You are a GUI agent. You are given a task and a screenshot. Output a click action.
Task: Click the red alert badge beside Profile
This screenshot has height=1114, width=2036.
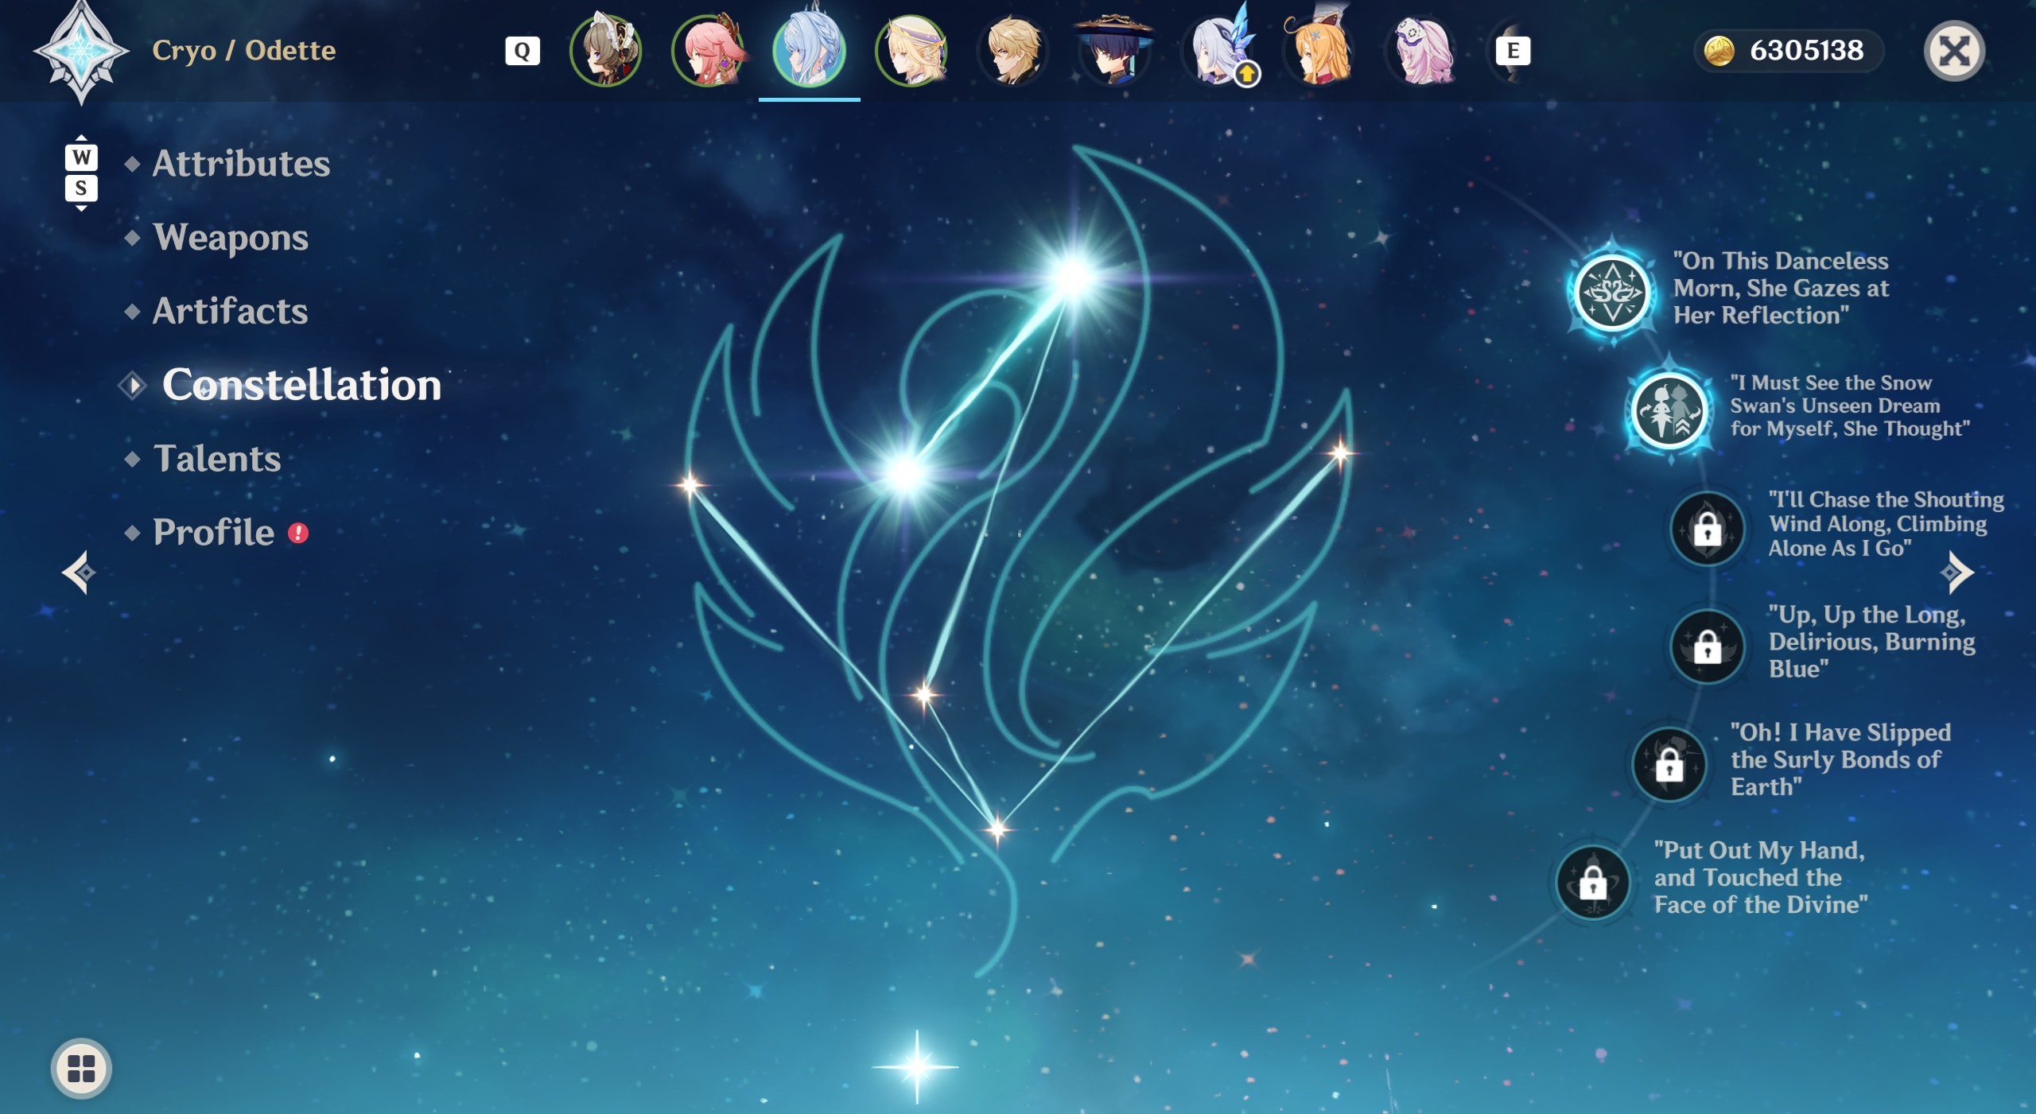(298, 533)
